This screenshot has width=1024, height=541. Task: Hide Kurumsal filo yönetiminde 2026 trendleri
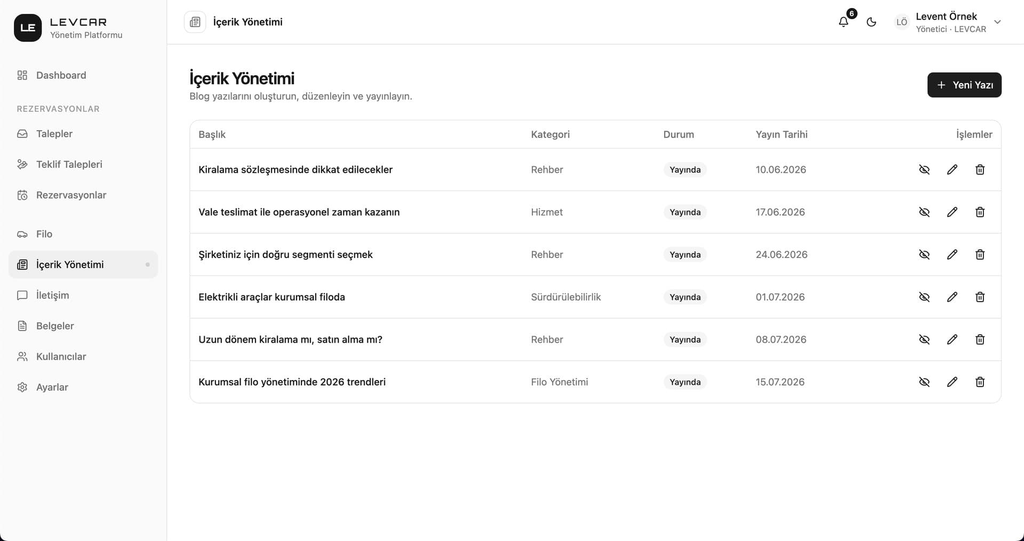pos(924,382)
